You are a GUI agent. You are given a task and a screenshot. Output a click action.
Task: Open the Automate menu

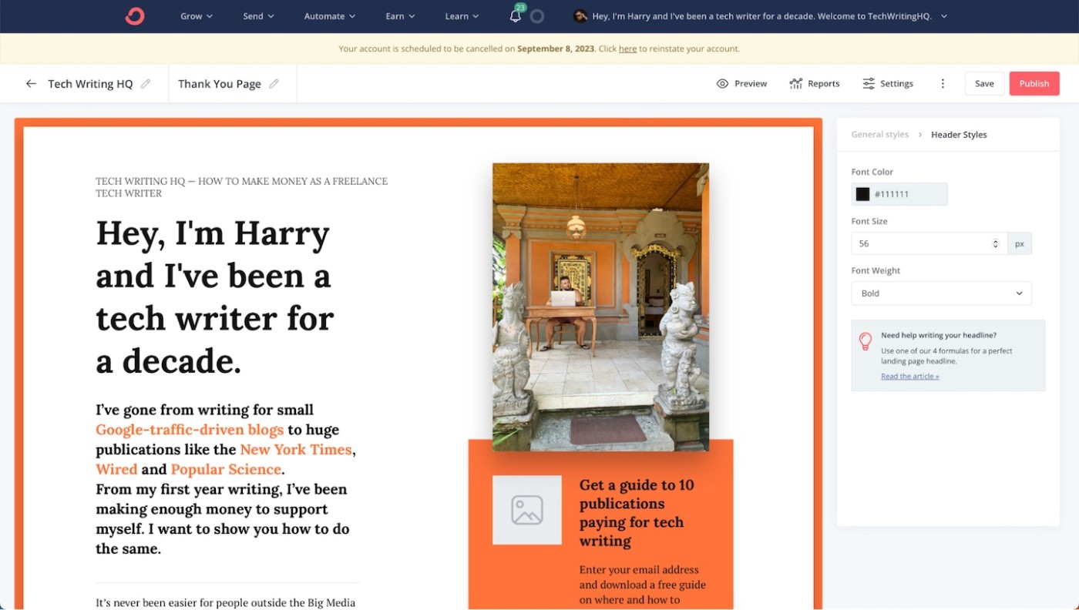pyautogui.click(x=330, y=16)
